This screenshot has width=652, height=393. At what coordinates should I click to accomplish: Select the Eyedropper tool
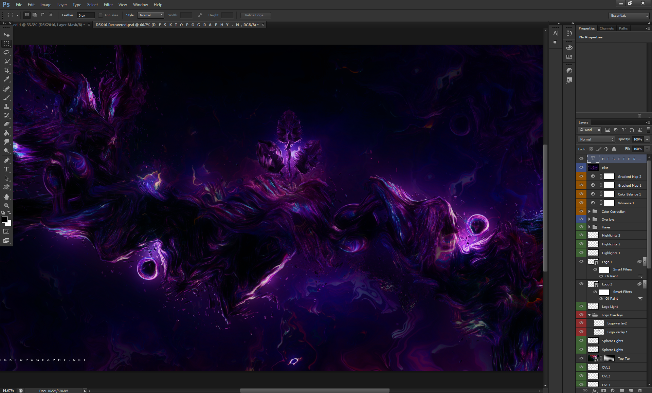6,79
